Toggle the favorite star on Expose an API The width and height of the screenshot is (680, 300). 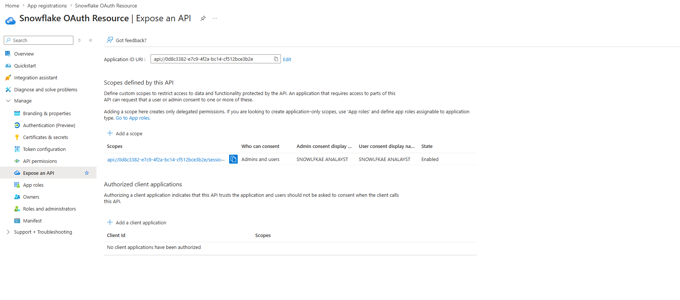(87, 173)
